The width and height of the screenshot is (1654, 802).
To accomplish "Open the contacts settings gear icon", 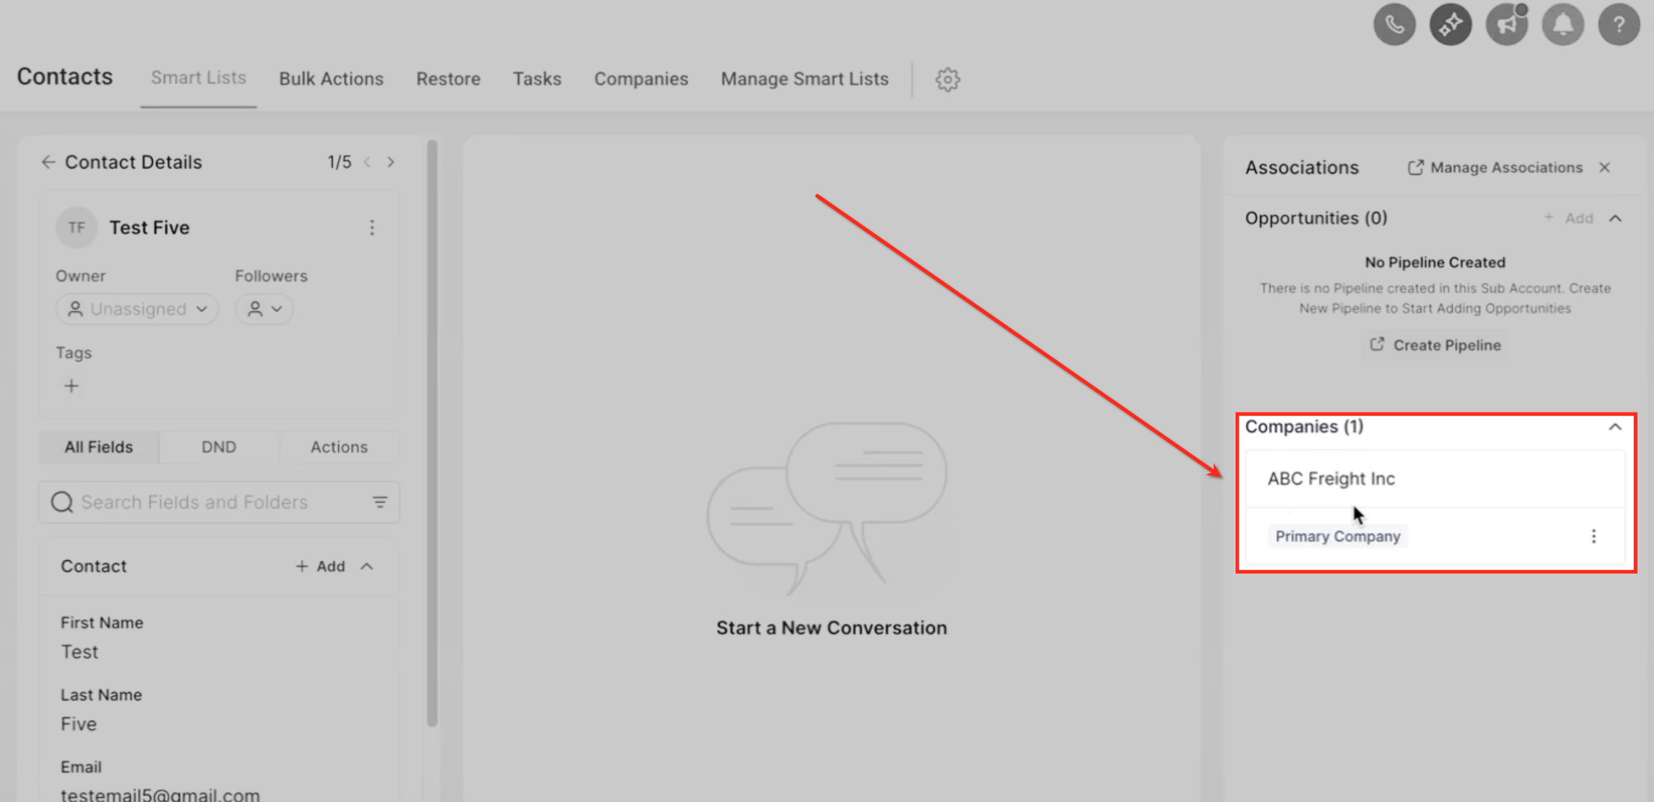I will click(x=947, y=79).
